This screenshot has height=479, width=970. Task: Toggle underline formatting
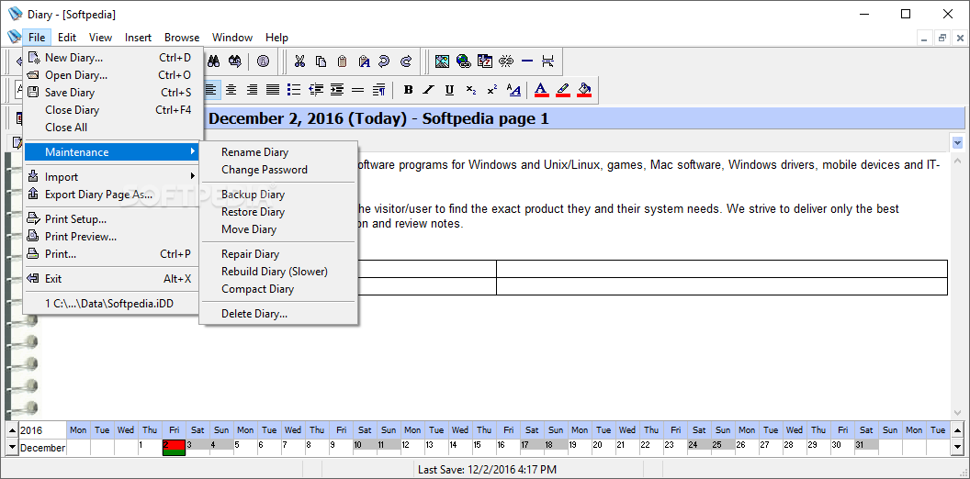450,90
